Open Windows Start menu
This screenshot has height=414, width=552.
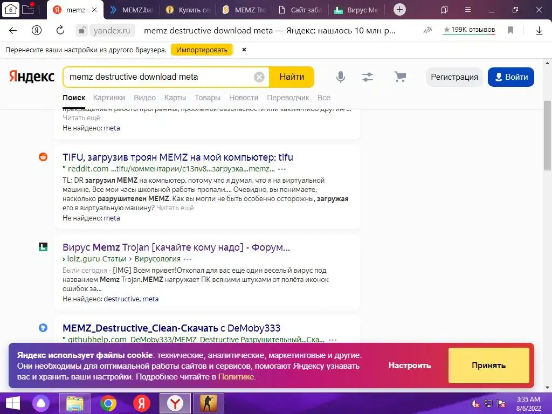coord(13,403)
